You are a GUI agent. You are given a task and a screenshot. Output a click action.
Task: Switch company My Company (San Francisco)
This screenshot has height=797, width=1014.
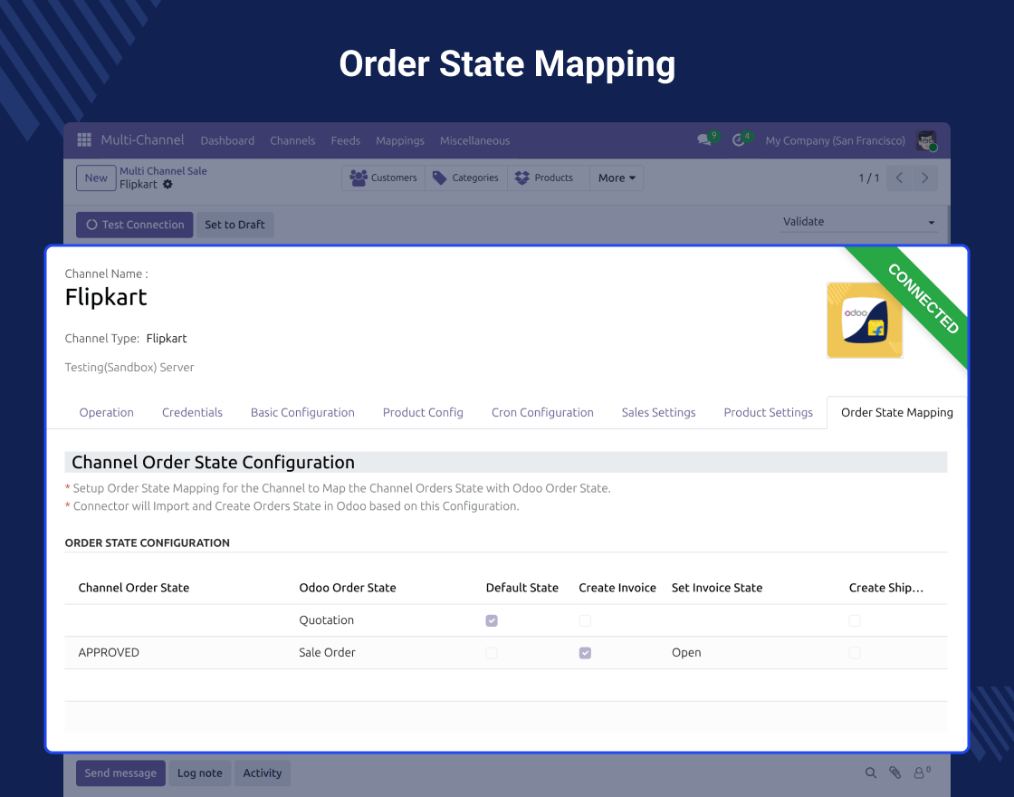pyautogui.click(x=835, y=140)
